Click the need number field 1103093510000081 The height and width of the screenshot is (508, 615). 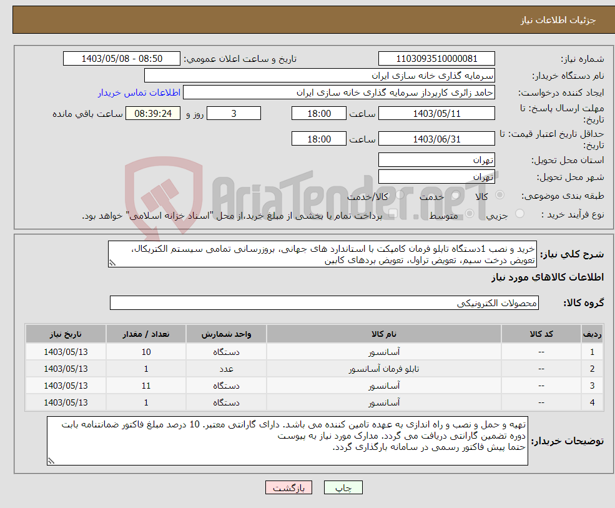436,59
